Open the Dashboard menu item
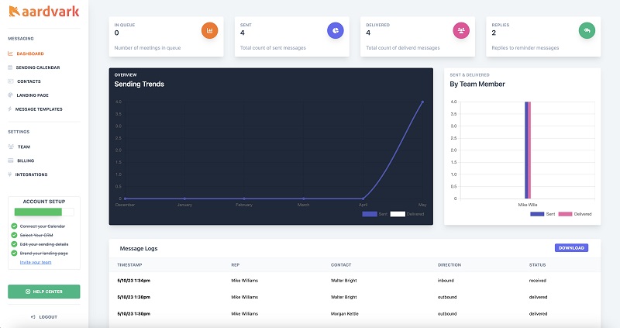This screenshot has width=620, height=328. click(30, 54)
